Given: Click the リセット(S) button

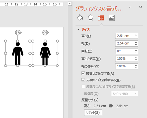Looking at the screenshot, I should coord(93,113).
